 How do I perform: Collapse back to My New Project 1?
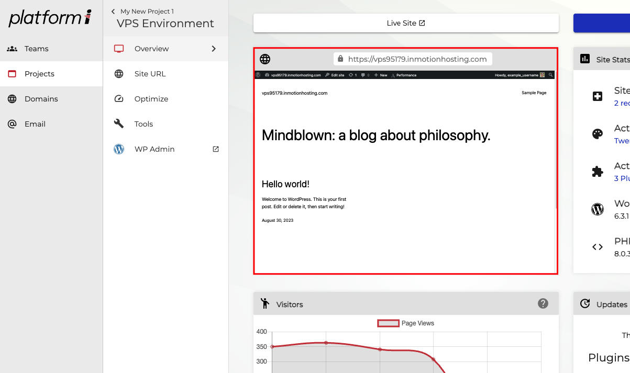147,11
